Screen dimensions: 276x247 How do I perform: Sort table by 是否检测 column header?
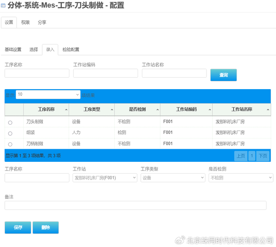(137, 109)
